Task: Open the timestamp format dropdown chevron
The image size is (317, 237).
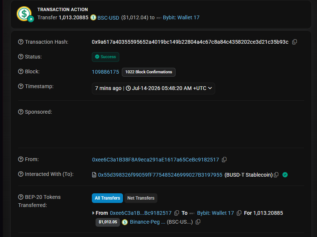Action: point(210,88)
